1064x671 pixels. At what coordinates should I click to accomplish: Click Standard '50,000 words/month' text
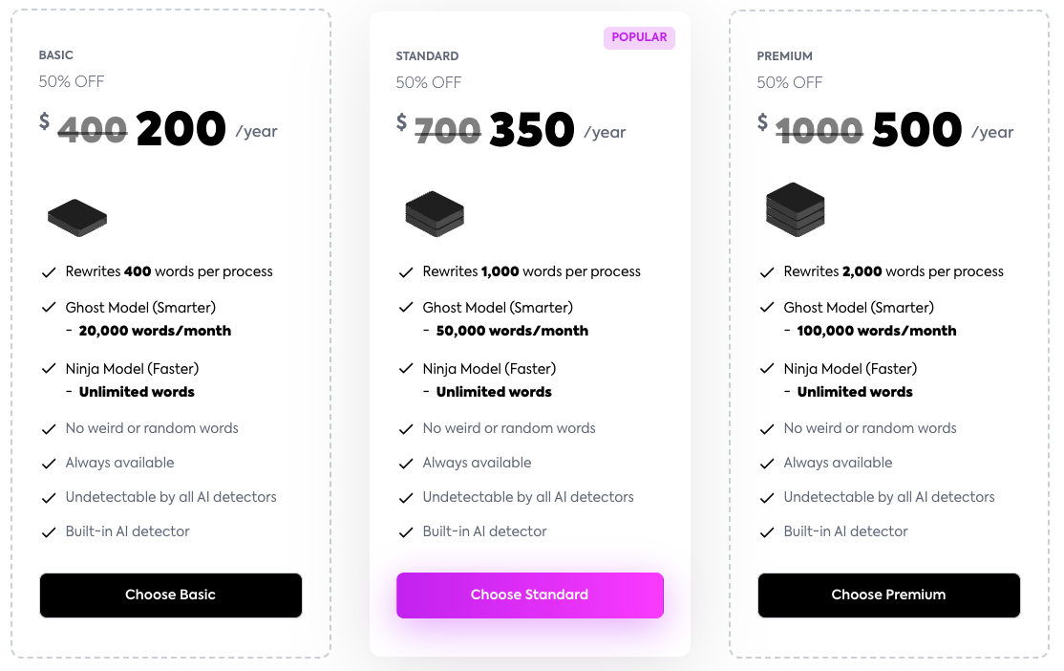click(x=512, y=331)
